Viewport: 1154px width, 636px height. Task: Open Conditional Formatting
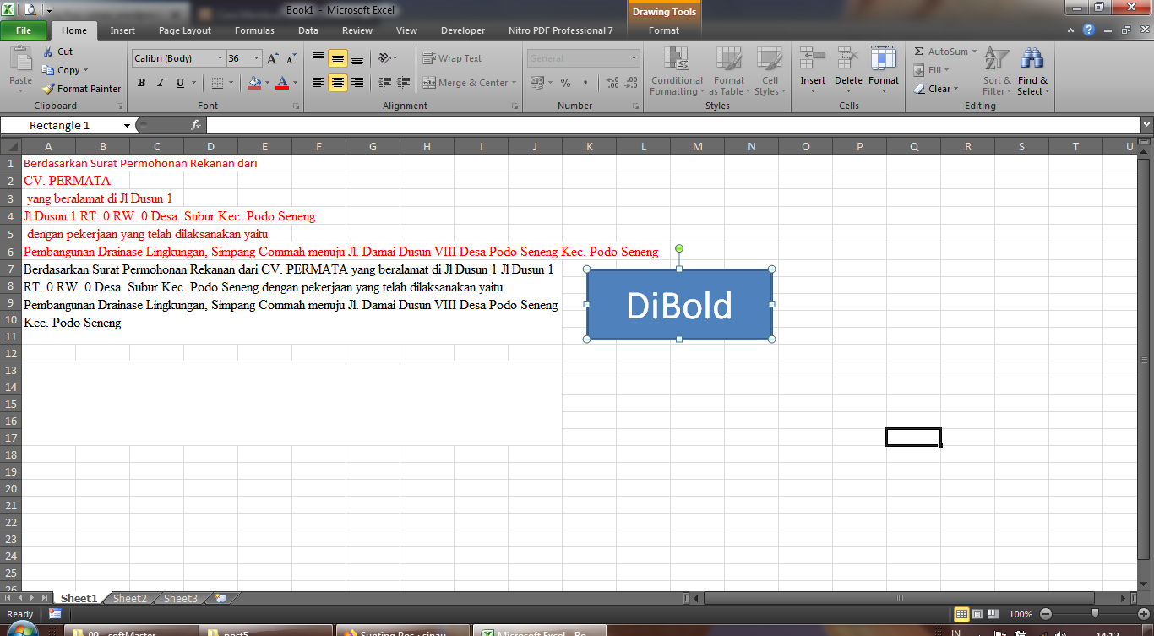676,72
